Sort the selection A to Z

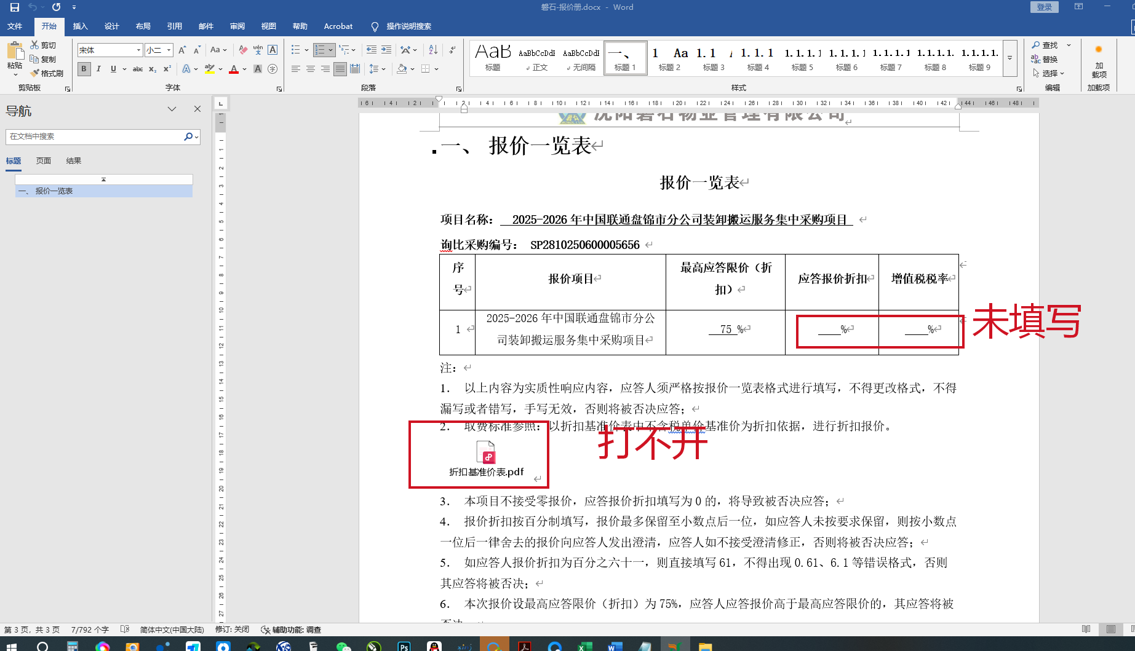[x=433, y=50]
